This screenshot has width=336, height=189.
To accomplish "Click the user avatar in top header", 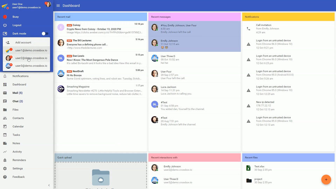I will [x=48, y=4].
